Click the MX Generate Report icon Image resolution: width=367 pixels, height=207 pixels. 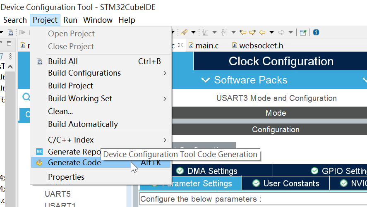click(39, 152)
